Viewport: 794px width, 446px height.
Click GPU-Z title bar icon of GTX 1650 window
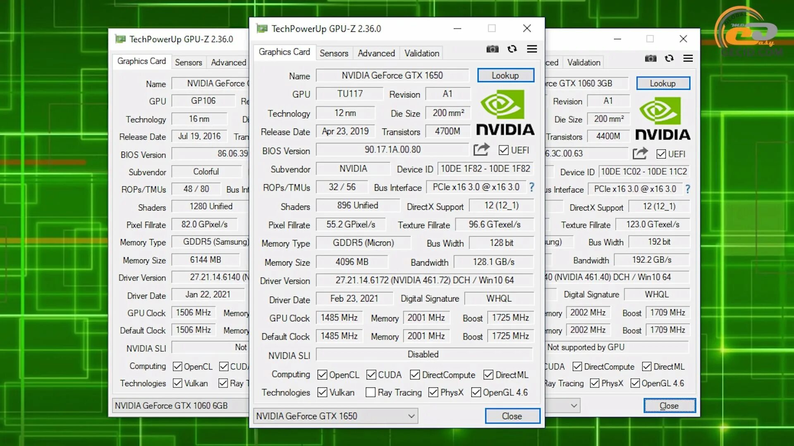(x=262, y=28)
